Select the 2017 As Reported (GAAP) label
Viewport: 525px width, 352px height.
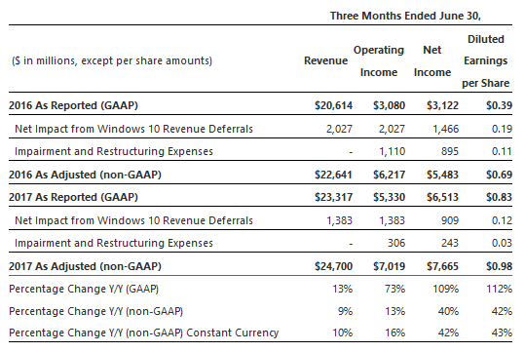point(73,197)
